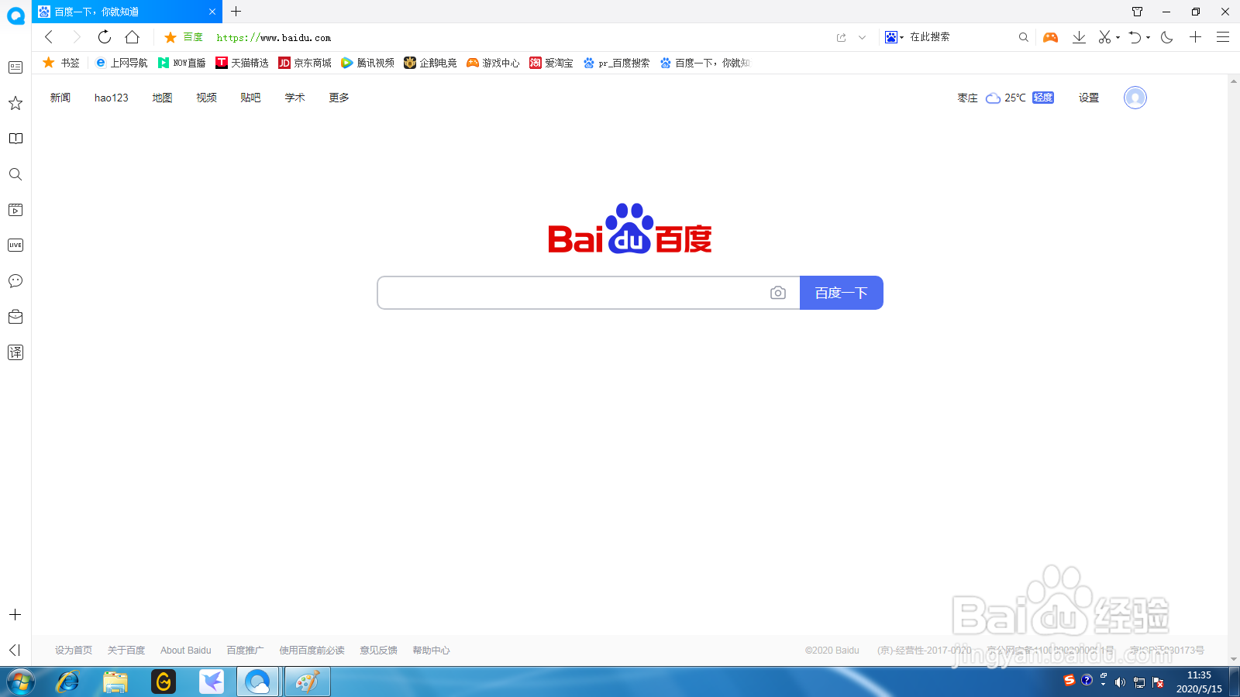Click the reload page icon
1240x697 pixels.
104,36
